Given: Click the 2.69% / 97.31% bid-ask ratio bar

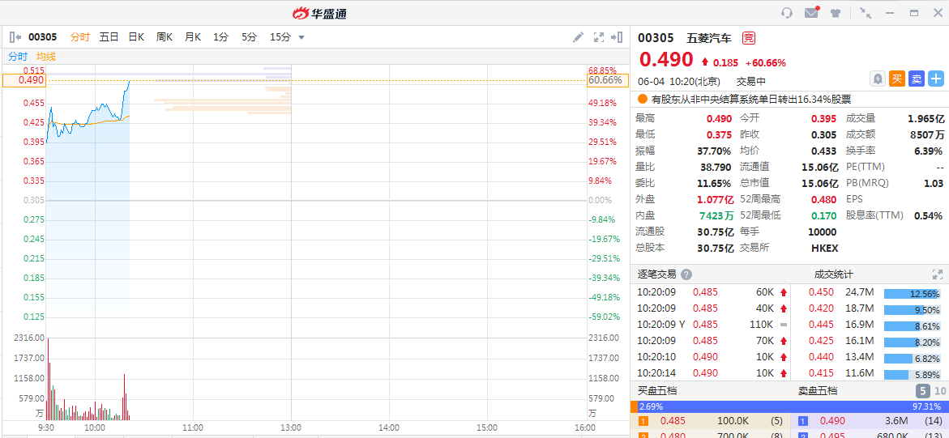Looking at the screenshot, I should coord(789,406).
